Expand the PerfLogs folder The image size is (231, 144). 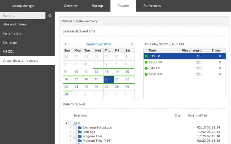(71, 132)
